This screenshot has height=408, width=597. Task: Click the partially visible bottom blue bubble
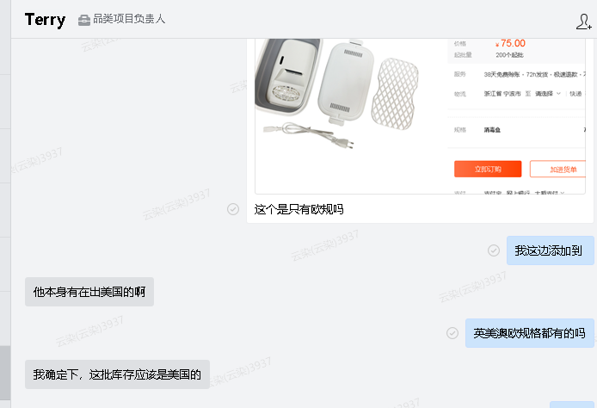pyautogui.click(x=572, y=405)
